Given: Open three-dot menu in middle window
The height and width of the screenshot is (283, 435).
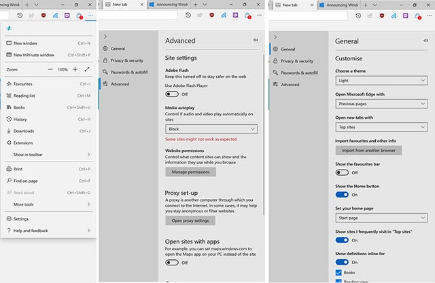Looking at the screenshot, I should coord(259,15).
